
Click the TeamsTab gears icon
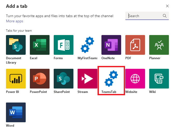(x=111, y=79)
